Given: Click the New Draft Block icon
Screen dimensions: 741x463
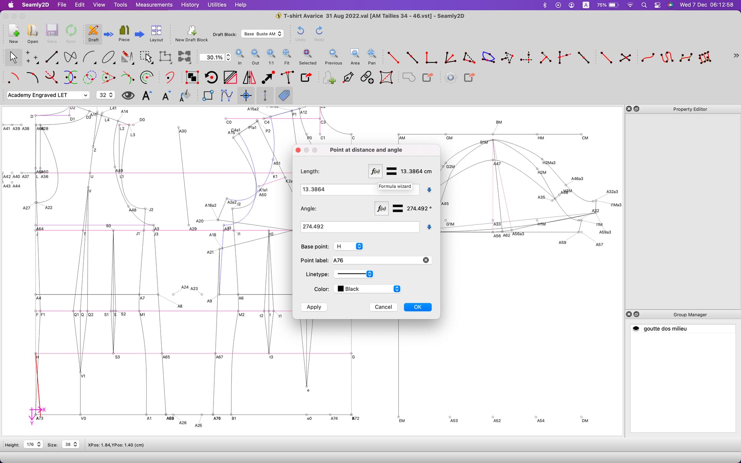Looking at the screenshot, I should point(191,31).
